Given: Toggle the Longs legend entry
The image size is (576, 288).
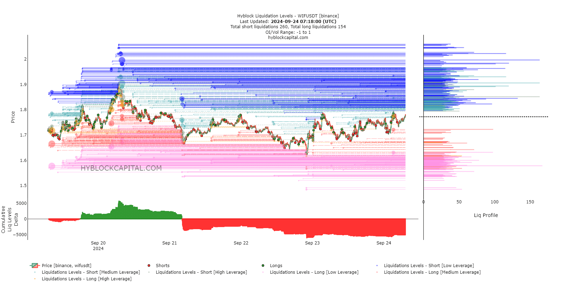Looking at the screenshot, I should pos(272,266).
